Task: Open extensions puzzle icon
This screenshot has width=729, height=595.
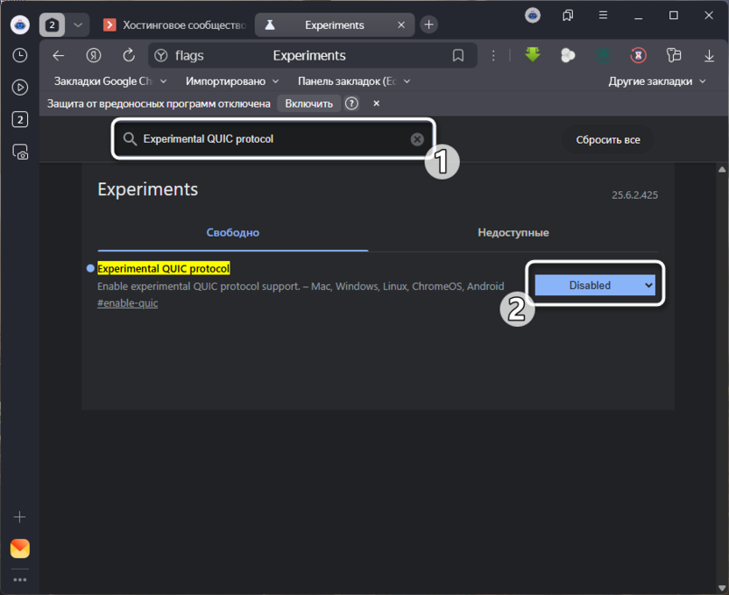Action: pyautogui.click(x=673, y=56)
